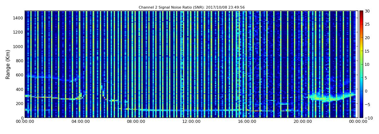The height and width of the screenshot is (134, 379).
Task: Click the 1000 tick label on the range axis
Action: pyautogui.click(x=18, y=46)
